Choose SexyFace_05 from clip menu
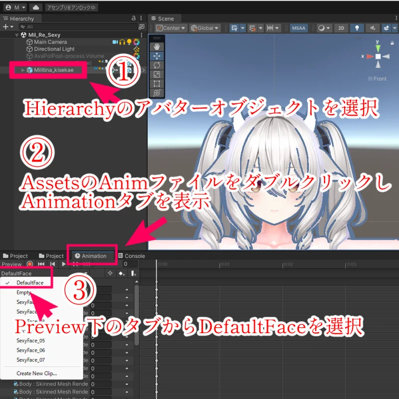Image resolution: width=399 pixels, height=399 pixels. tap(30, 341)
